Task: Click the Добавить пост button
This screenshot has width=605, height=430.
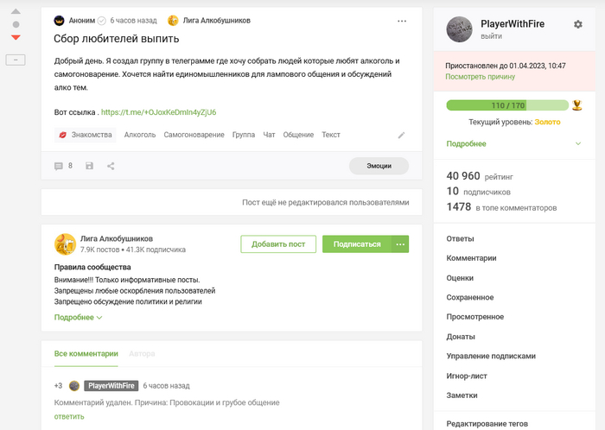Action: click(278, 243)
